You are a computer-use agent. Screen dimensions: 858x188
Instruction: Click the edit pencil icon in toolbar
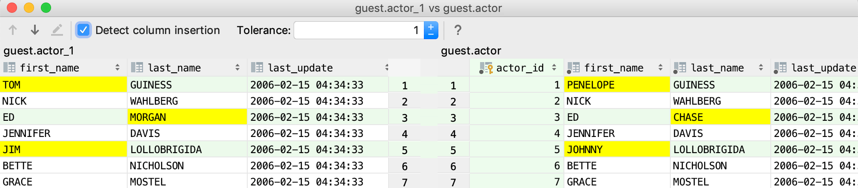(x=57, y=30)
